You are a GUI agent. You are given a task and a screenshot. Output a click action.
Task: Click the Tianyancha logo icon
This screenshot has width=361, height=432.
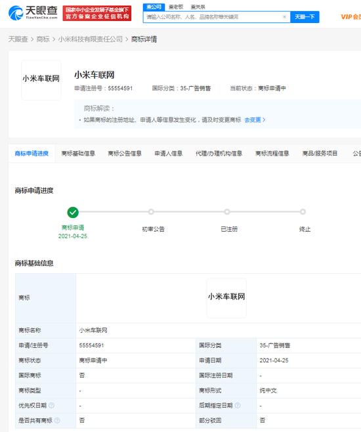coord(16,13)
